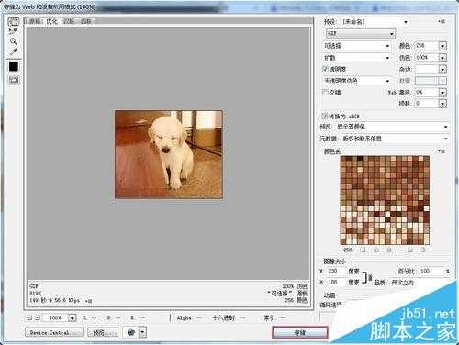Open the 仿色 dither percent dropdown arrow
459x345 pixels.
442,58
